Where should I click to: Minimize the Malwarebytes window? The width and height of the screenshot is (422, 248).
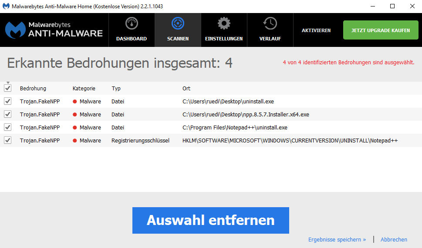(373, 6)
